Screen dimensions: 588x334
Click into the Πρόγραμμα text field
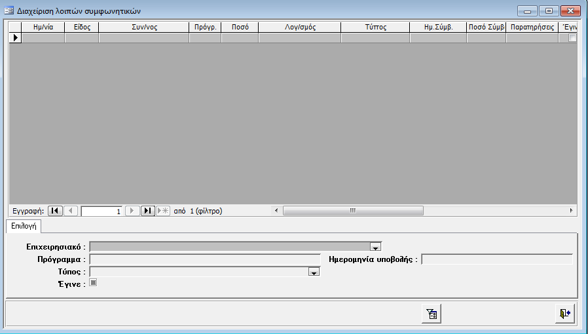coord(204,259)
